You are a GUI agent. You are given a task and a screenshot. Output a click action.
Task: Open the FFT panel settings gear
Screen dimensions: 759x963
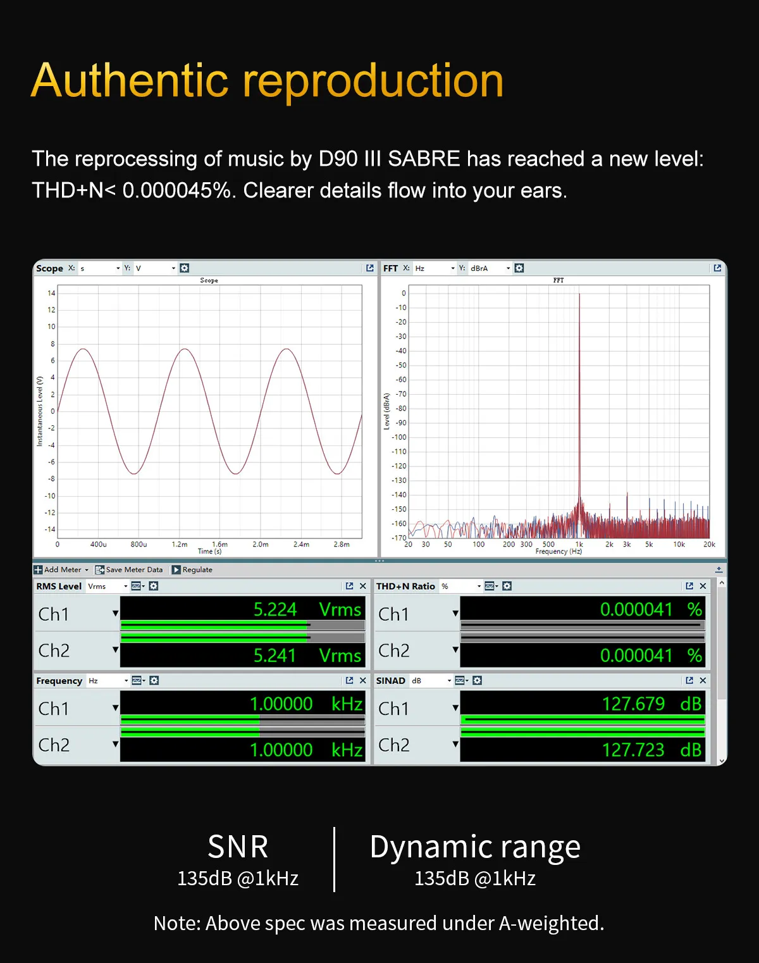(x=519, y=268)
